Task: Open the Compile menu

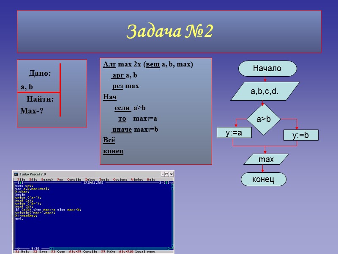Action: point(74,179)
